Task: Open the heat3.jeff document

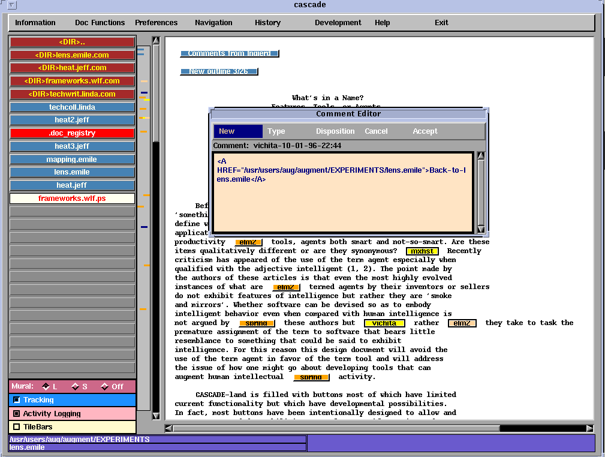Action: (72, 146)
